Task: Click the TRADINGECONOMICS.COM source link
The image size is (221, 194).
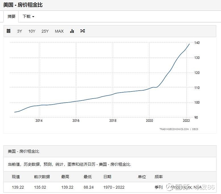Action: click(174, 129)
